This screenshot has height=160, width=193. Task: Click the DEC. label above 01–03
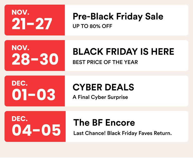(x=20, y=83)
